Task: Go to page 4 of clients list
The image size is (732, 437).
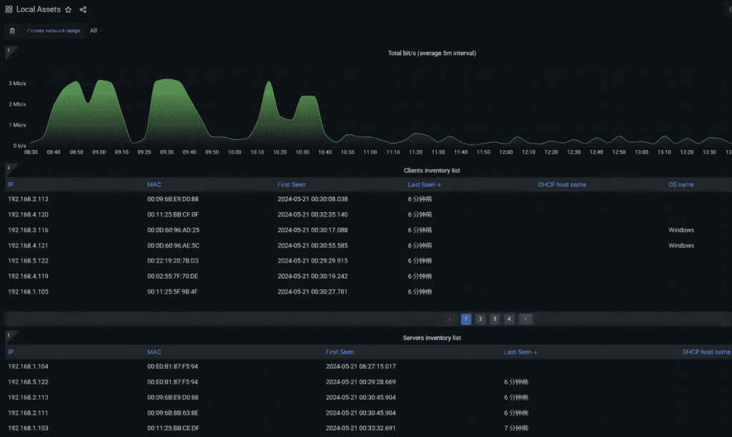Action: tap(509, 319)
